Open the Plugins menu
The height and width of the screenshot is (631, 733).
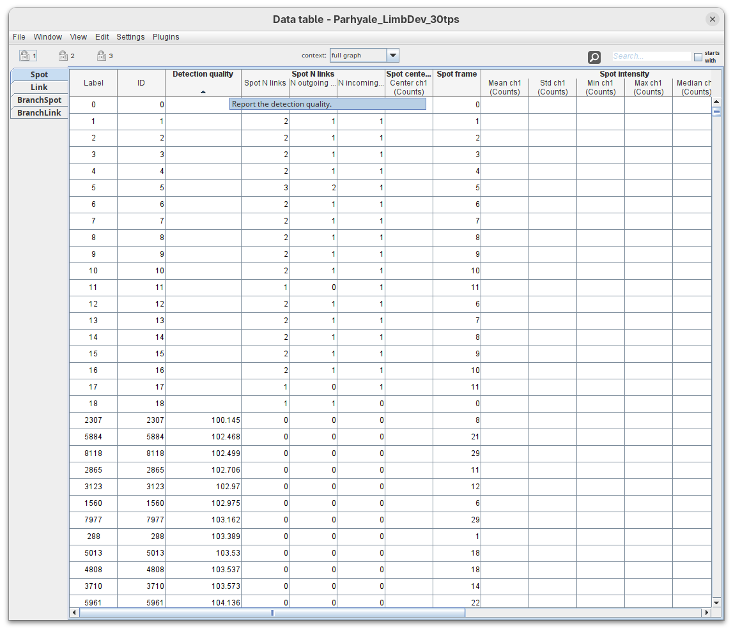(166, 37)
